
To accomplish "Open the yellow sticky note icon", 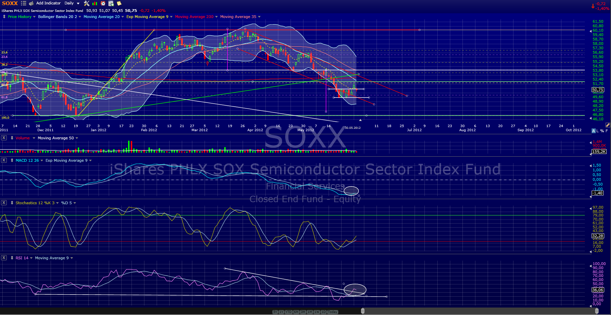I will pyautogui.click(x=119, y=3).
